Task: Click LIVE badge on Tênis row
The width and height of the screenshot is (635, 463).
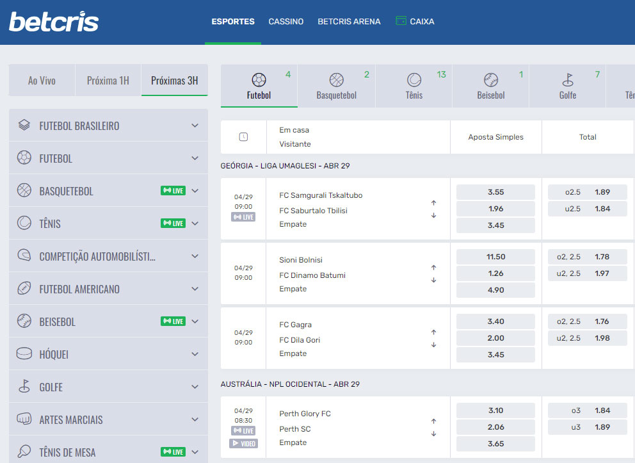Action: click(173, 223)
